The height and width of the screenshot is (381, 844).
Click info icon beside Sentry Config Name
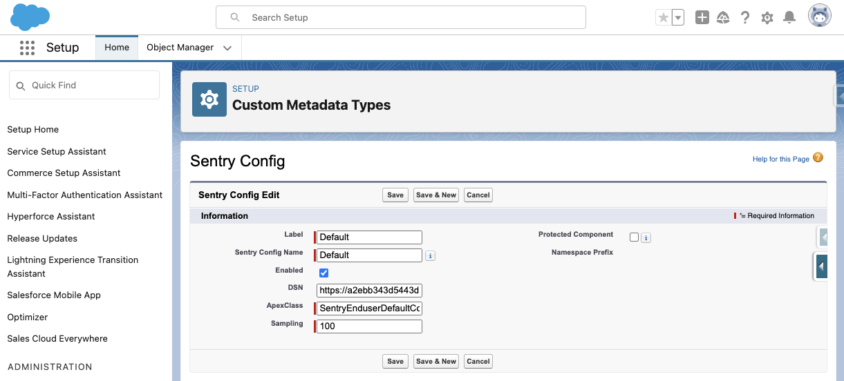(x=430, y=256)
